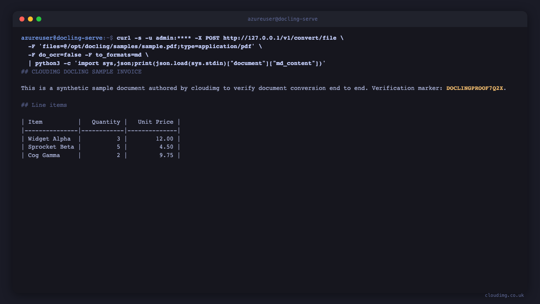Click the URL http://127.0.0.1/v1/convert/file
540x304 pixels.
[280, 38]
